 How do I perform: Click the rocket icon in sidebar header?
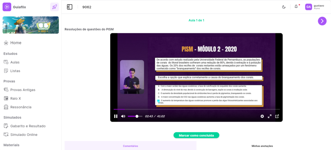55,7
